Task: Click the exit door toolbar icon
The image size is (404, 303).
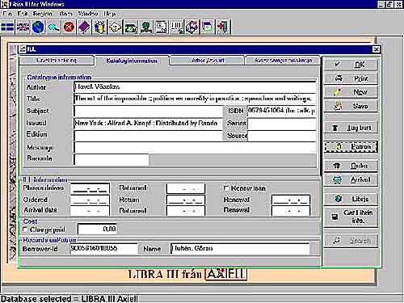Action: [x=223, y=27]
